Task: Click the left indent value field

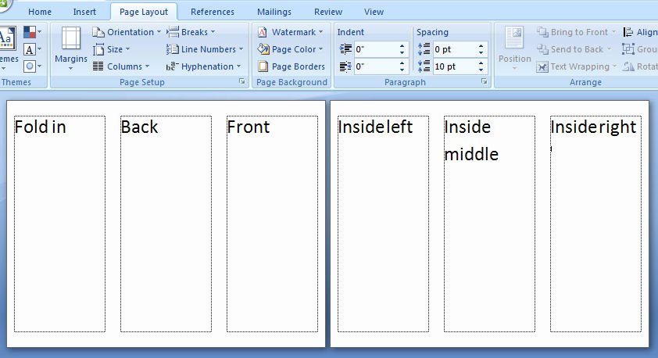Action: (x=375, y=49)
